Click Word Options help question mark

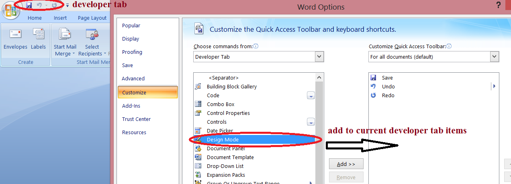[498, 6]
